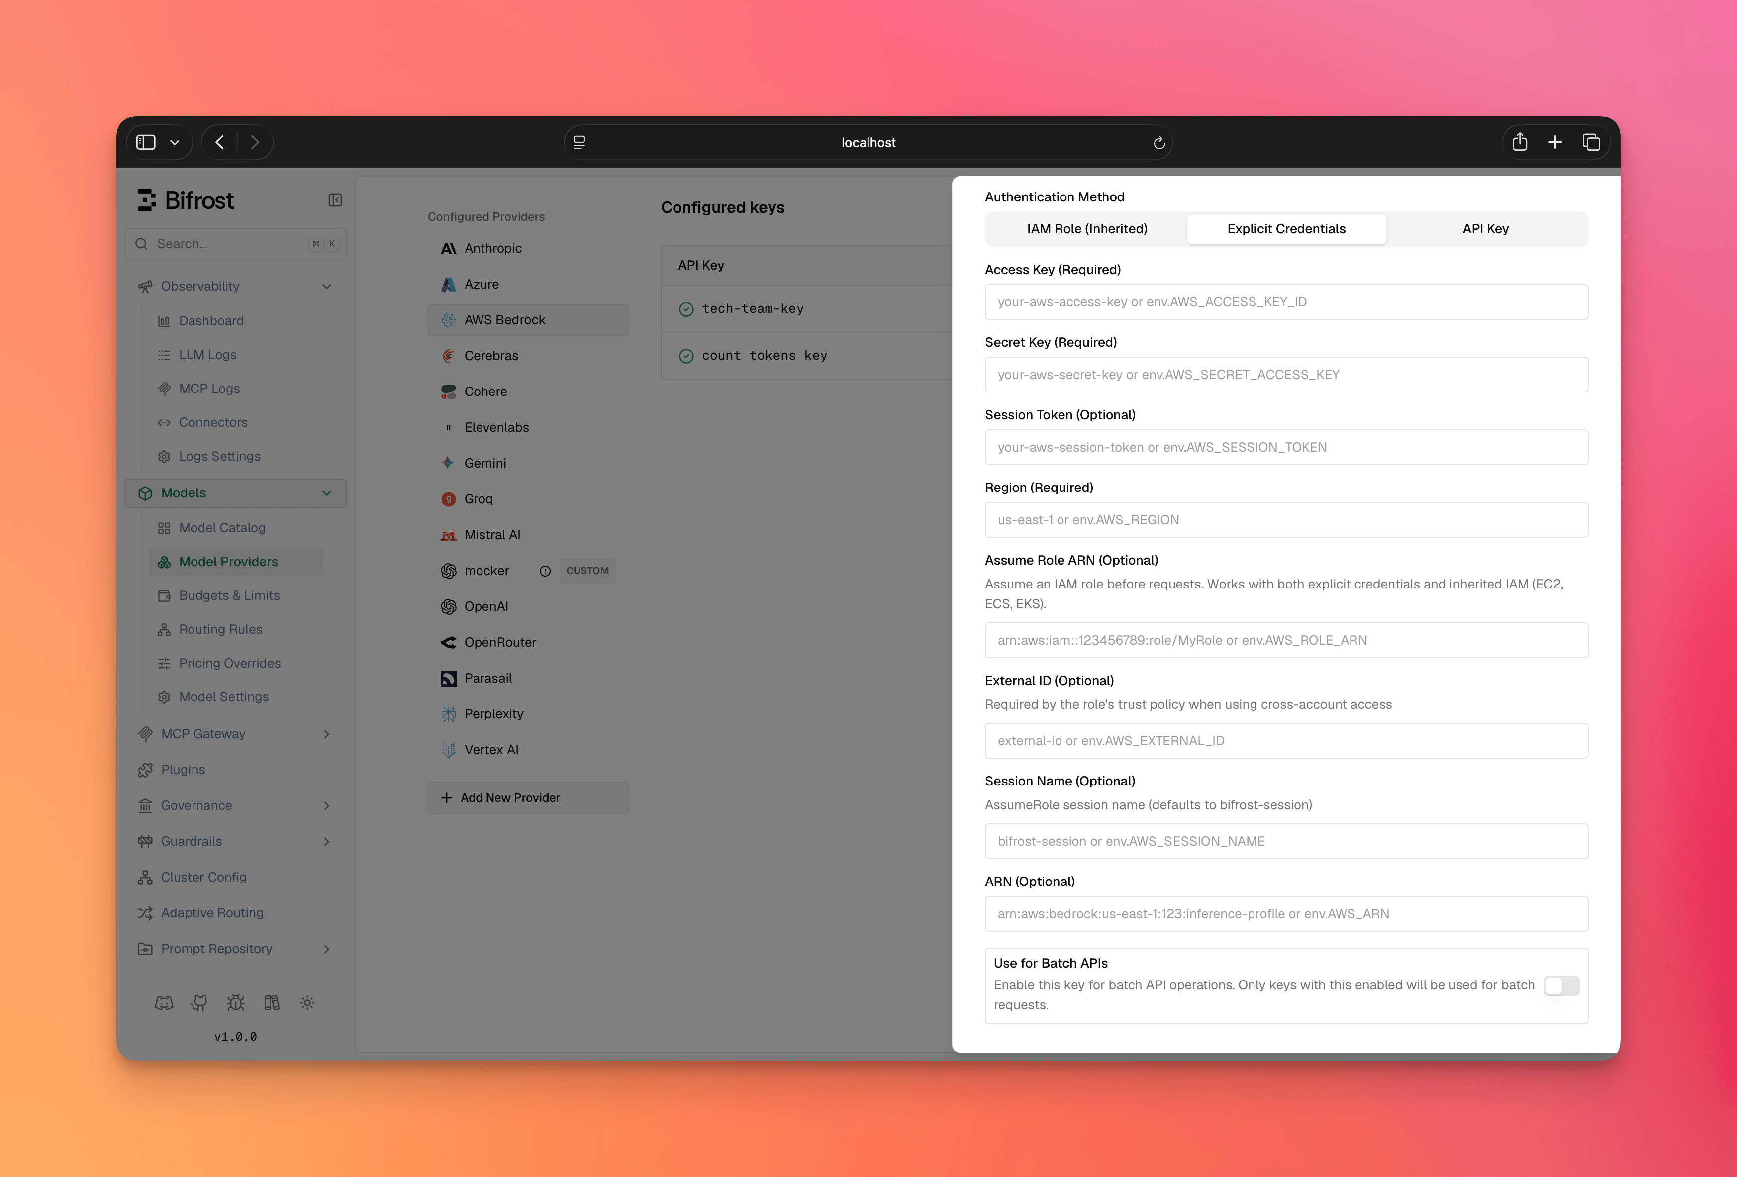1737x1177 pixels.
Task: Open LLM Logs in the sidebar
Action: click(207, 355)
